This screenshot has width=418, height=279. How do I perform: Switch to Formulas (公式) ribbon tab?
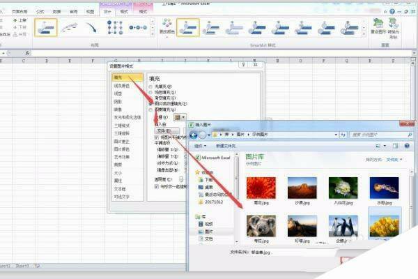40,11
